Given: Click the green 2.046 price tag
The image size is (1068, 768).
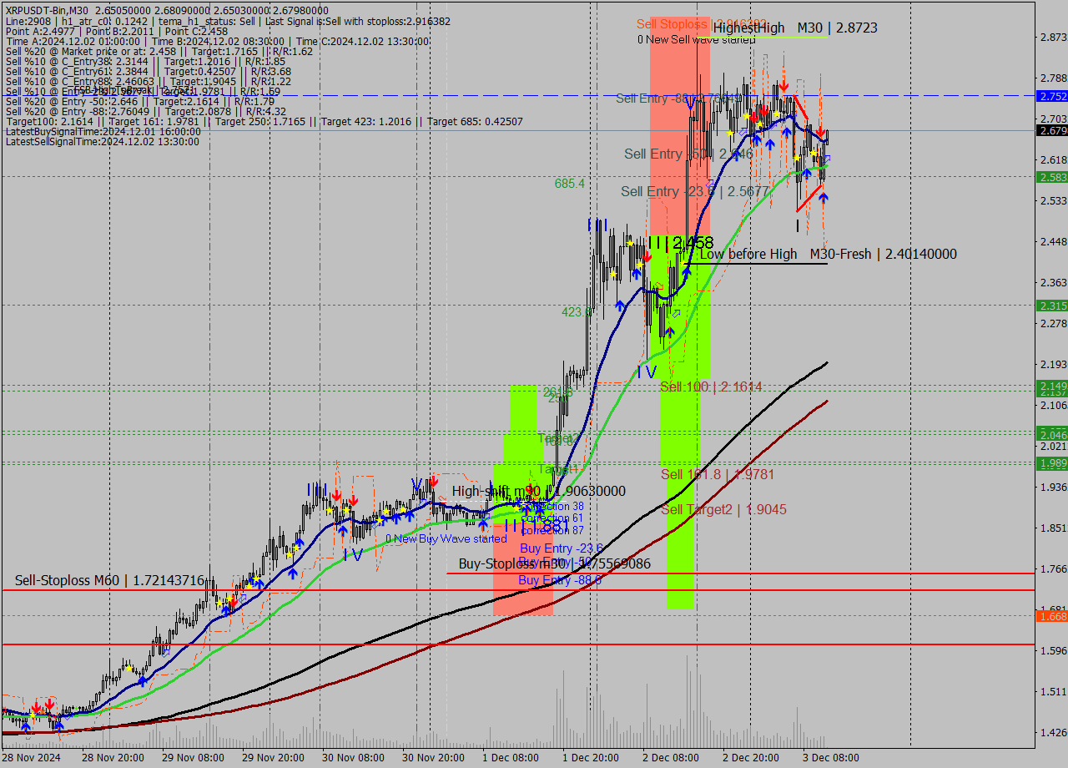Looking at the screenshot, I should [x=1051, y=434].
